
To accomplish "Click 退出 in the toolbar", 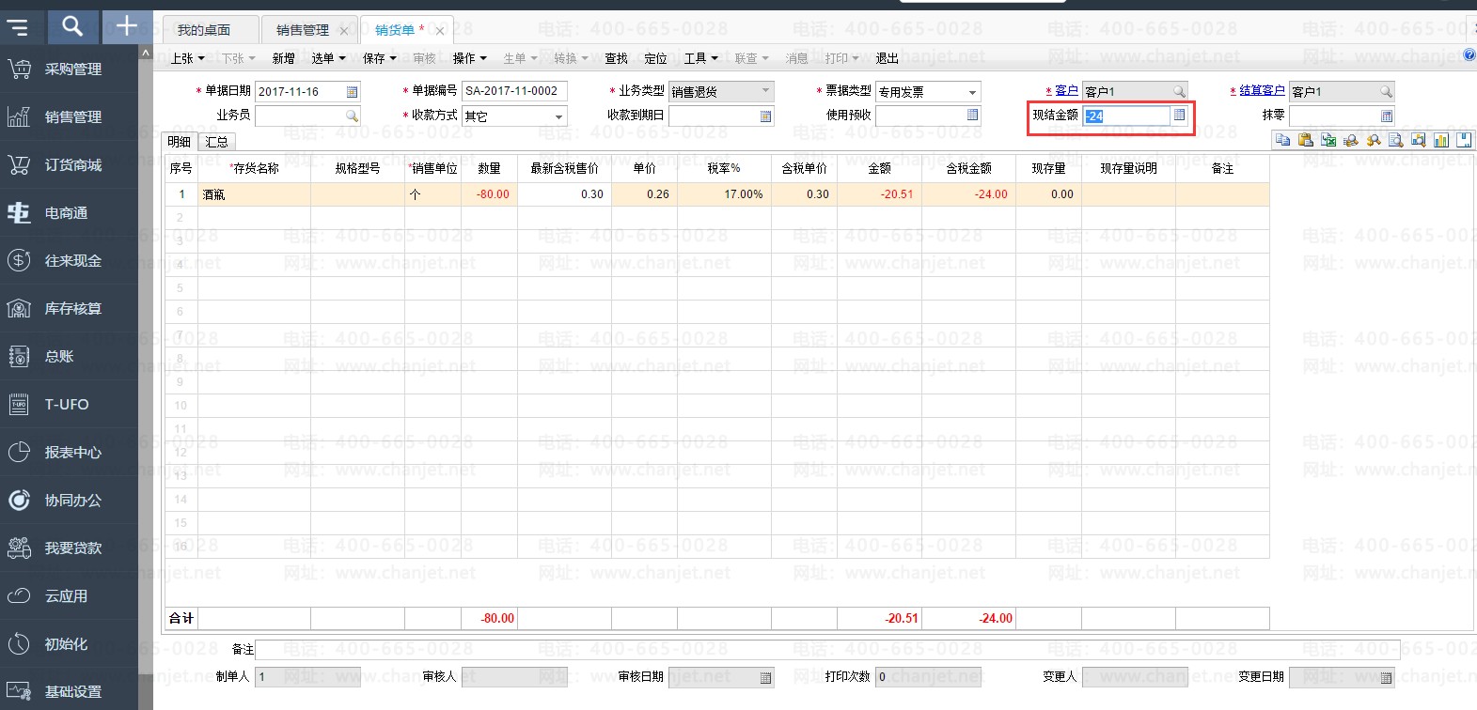I will tap(888, 58).
